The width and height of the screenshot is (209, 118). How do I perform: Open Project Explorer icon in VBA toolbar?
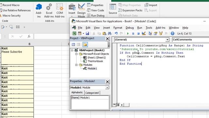[x=150, y=33]
